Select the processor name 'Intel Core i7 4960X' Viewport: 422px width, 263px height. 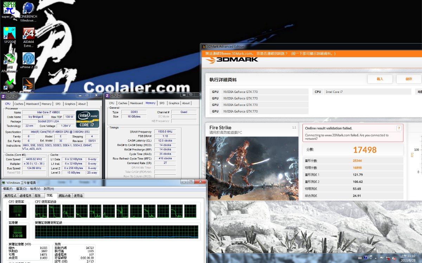click(x=48, y=112)
